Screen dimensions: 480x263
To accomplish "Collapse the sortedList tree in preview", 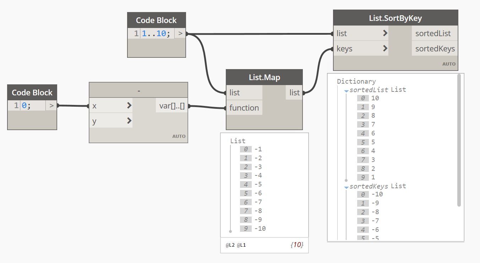I will (347, 91).
